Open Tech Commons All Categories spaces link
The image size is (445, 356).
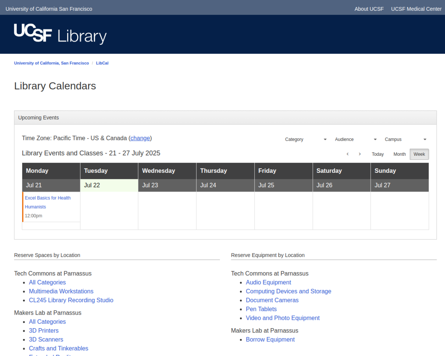click(47, 283)
